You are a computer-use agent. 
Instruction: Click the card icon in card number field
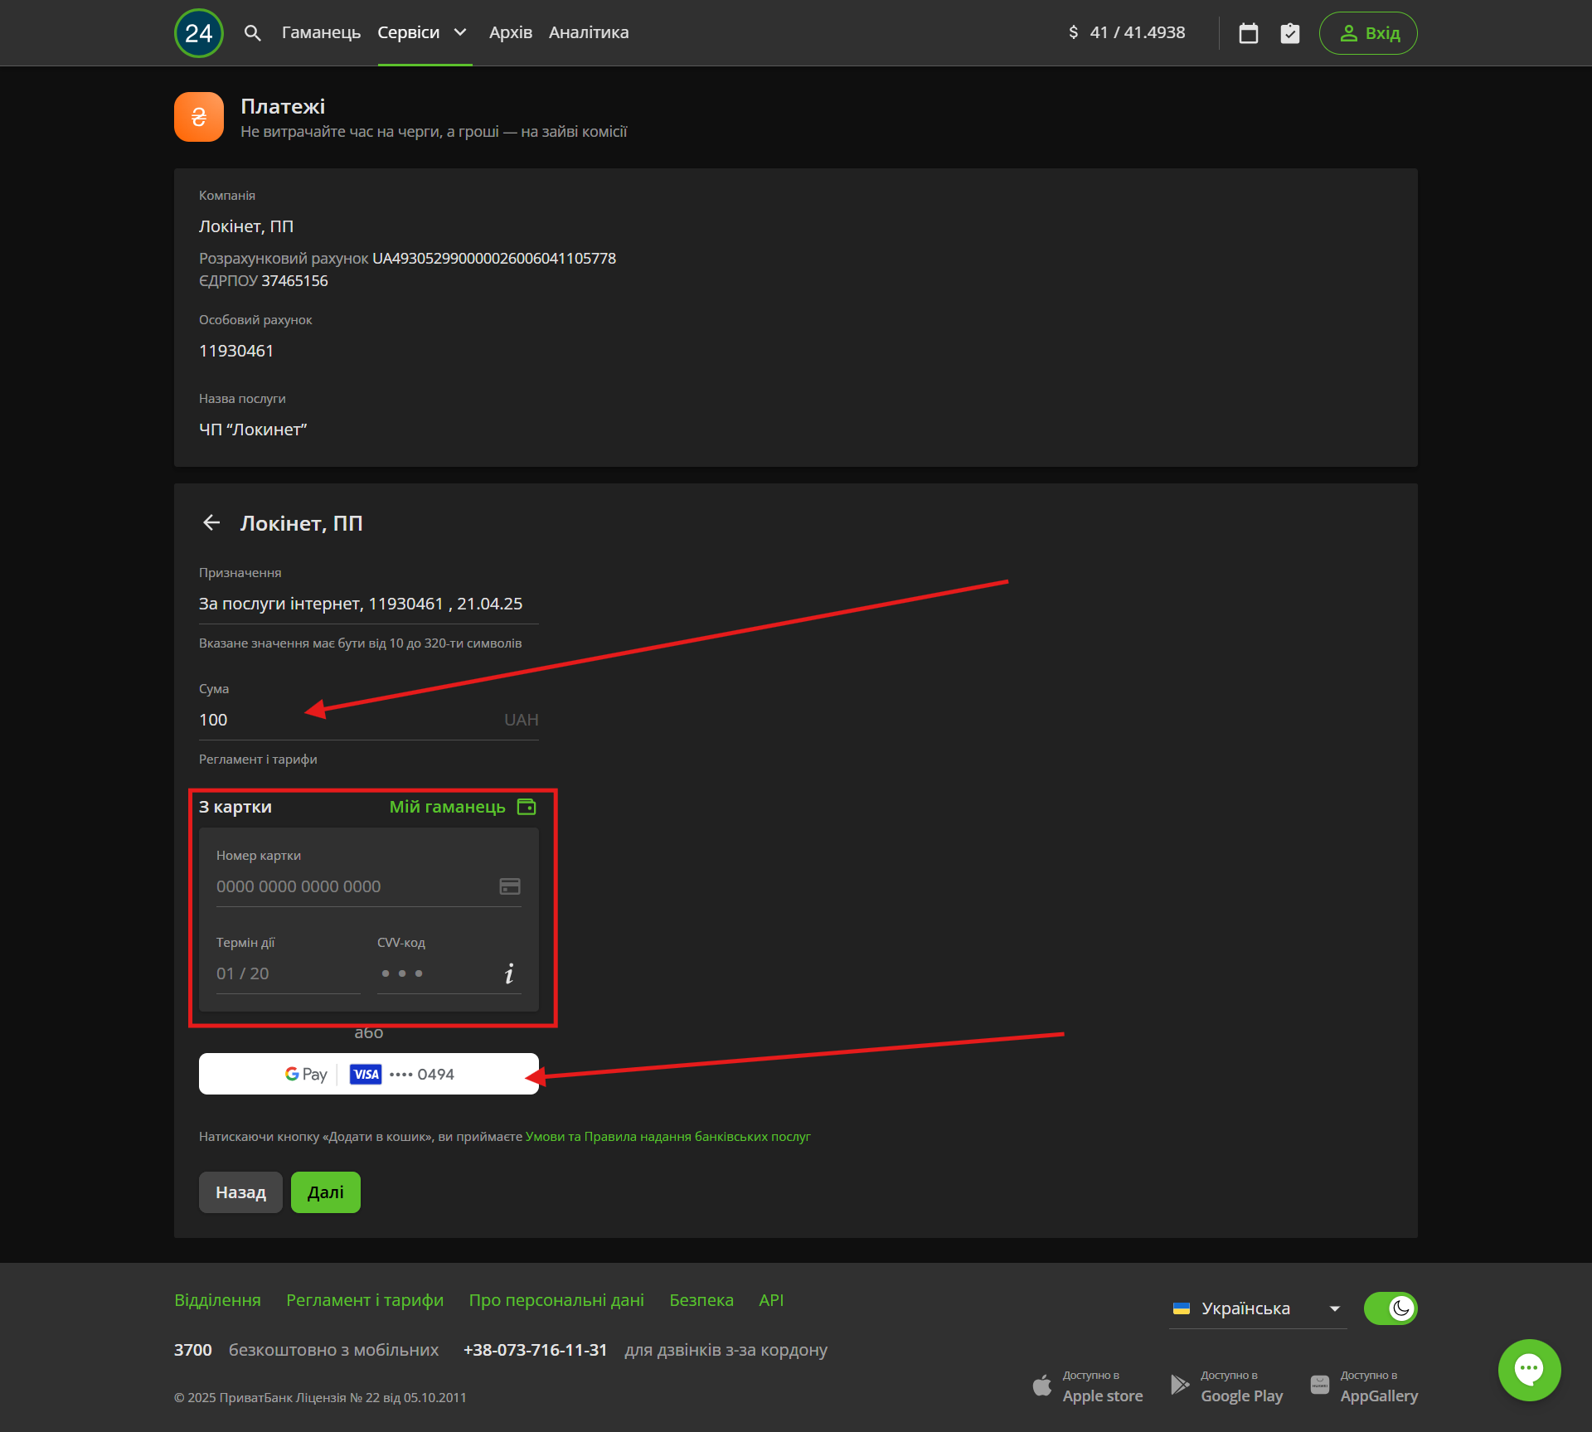pos(510,886)
